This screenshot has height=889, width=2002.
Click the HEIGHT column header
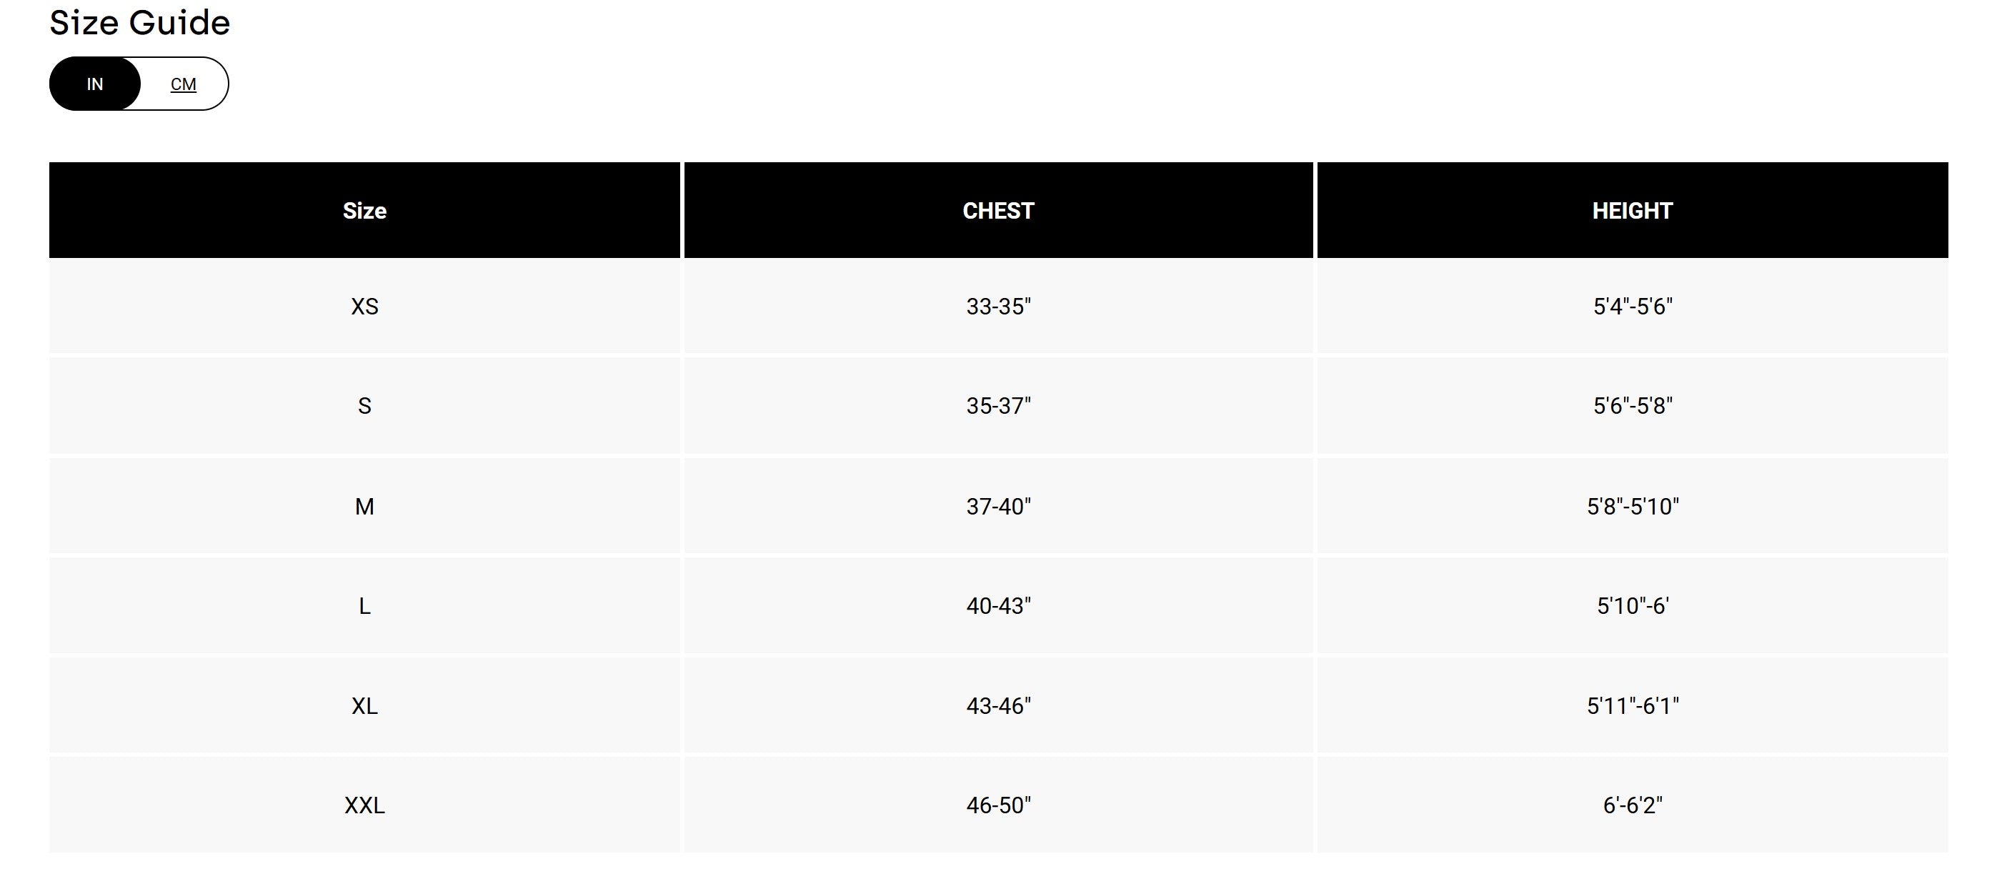pyautogui.click(x=1632, y=211)
